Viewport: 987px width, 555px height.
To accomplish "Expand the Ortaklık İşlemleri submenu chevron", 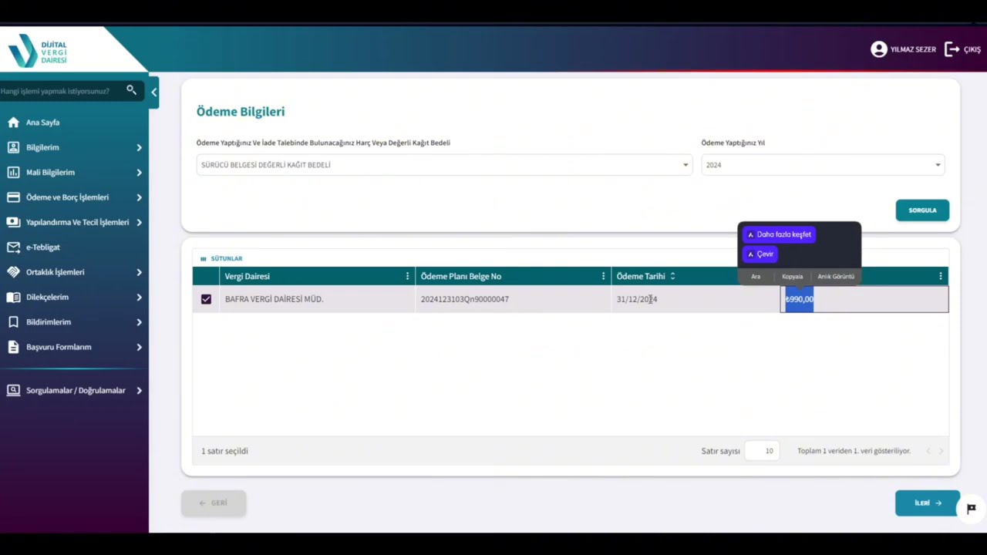I will [139, 272].
